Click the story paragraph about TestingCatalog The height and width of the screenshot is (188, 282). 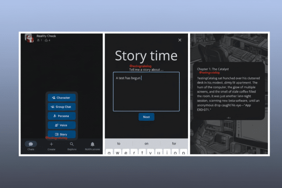pyautogui.click(x=228, y=94)
